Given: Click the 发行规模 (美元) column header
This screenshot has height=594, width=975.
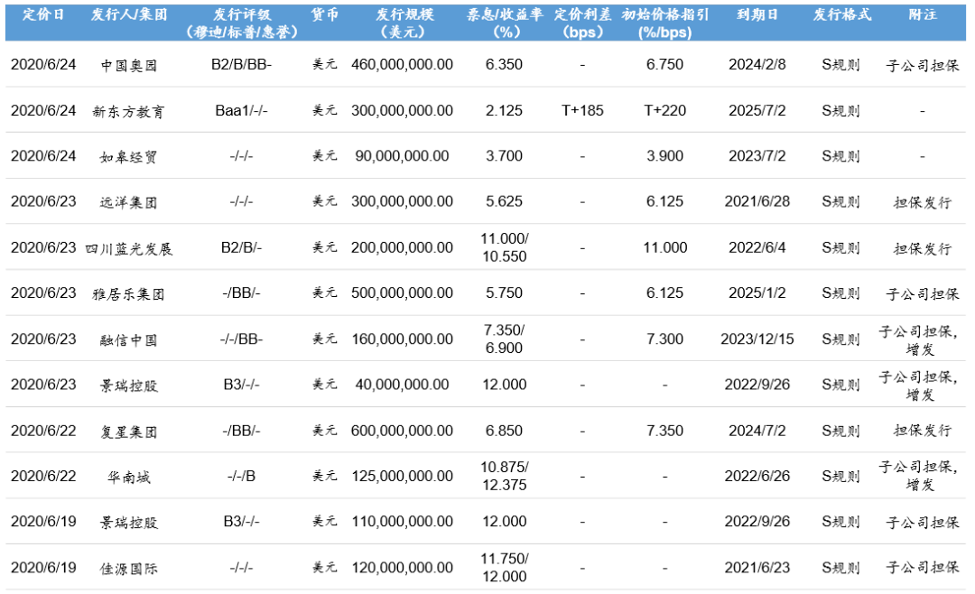Looking at the screenshot, I should coord(404,23).
